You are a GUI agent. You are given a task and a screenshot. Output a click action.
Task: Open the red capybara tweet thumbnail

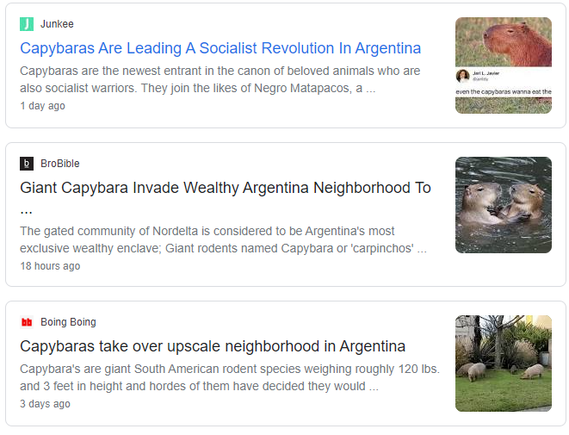point(504,65)
